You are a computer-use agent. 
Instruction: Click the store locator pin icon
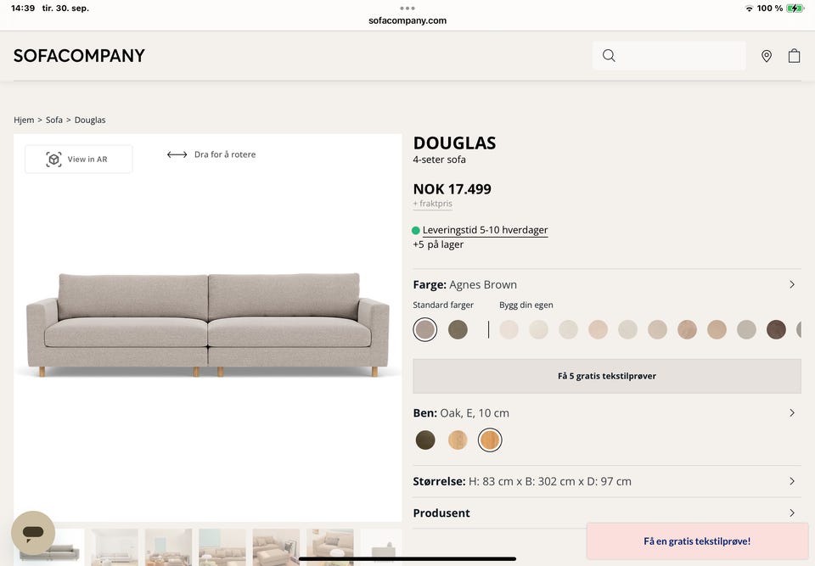tap(767, 56)
